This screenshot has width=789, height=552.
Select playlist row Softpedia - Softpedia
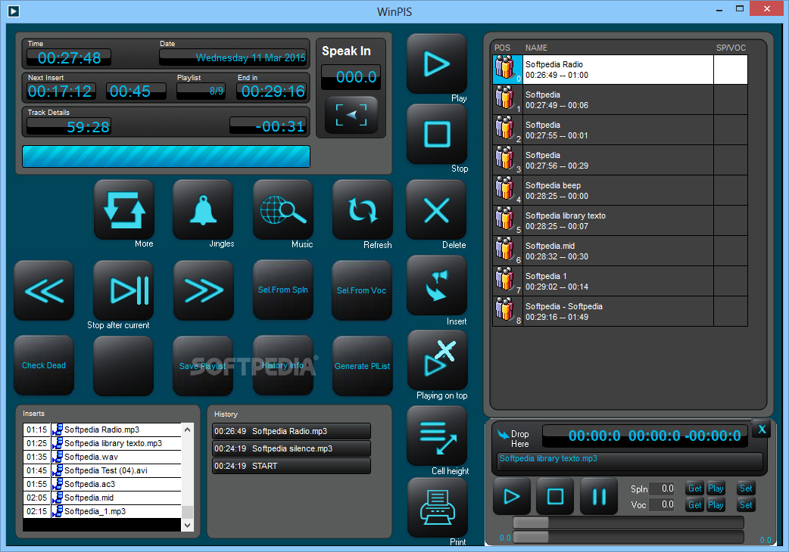(620, 312)
